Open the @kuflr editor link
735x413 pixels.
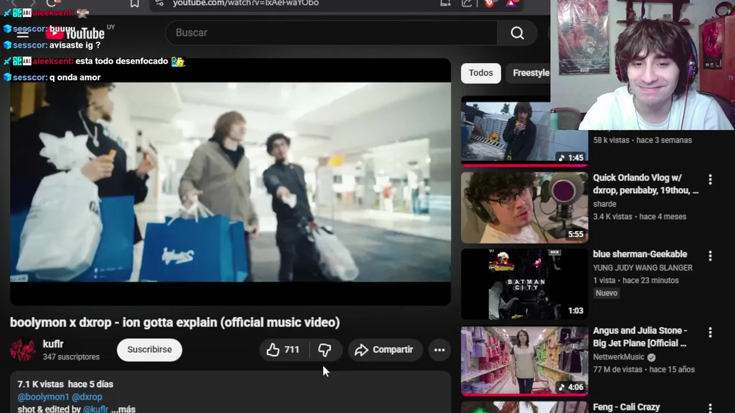tap(95, 409)
